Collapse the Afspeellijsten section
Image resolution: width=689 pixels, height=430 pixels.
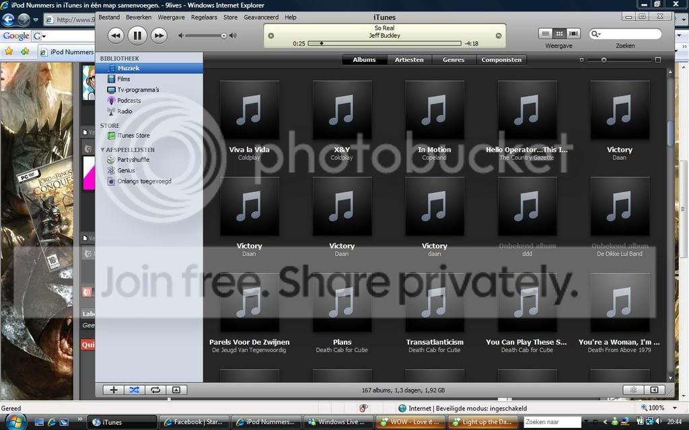coord(102,150)
